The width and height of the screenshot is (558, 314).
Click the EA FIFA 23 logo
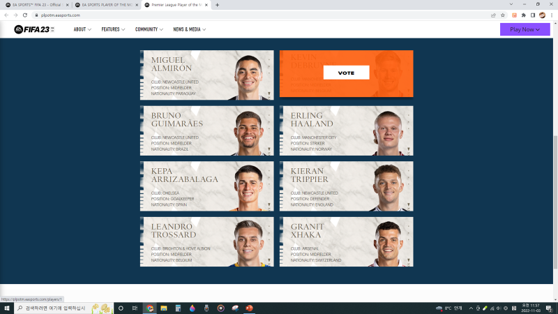point(34,29)
